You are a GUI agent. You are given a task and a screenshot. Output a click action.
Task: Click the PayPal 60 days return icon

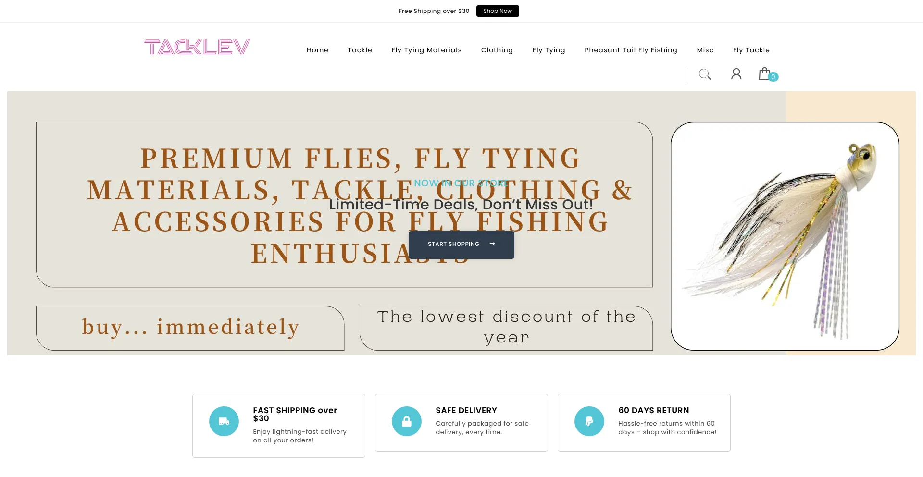click(589, 421)
